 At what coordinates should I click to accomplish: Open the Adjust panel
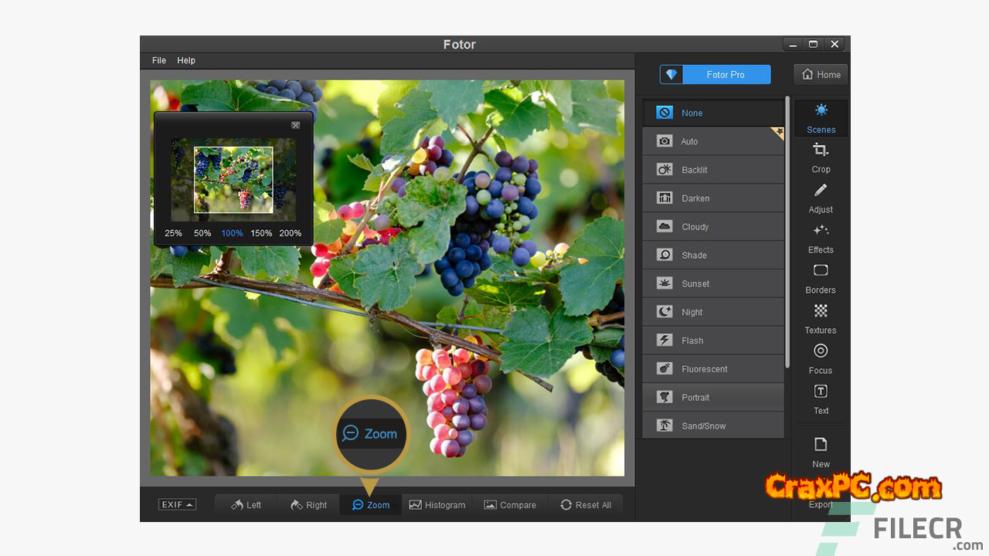(x=821, y=198)
